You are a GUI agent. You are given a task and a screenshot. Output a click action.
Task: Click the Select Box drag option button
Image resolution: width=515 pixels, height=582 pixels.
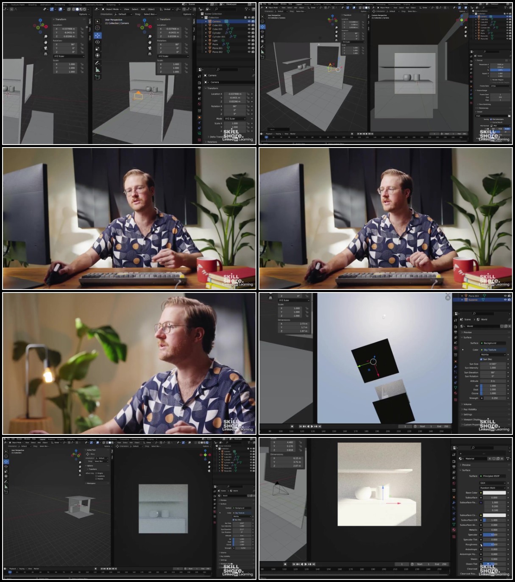tap(150, 14)
